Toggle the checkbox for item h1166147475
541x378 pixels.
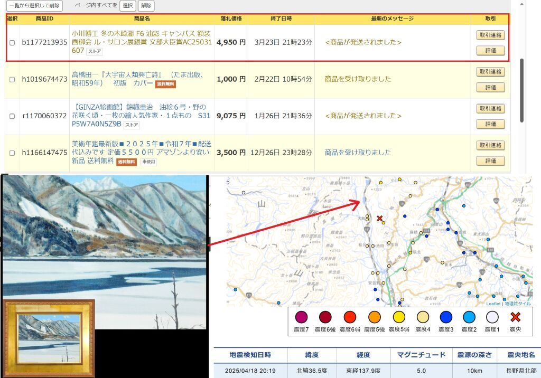coord(12,153)
